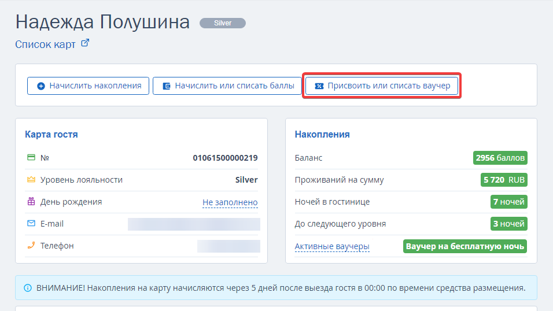Click the wallet icon in Начислить или списать баллы
Image resolution: width=553 pixels, height=311 pixels.
coord(167,86)
